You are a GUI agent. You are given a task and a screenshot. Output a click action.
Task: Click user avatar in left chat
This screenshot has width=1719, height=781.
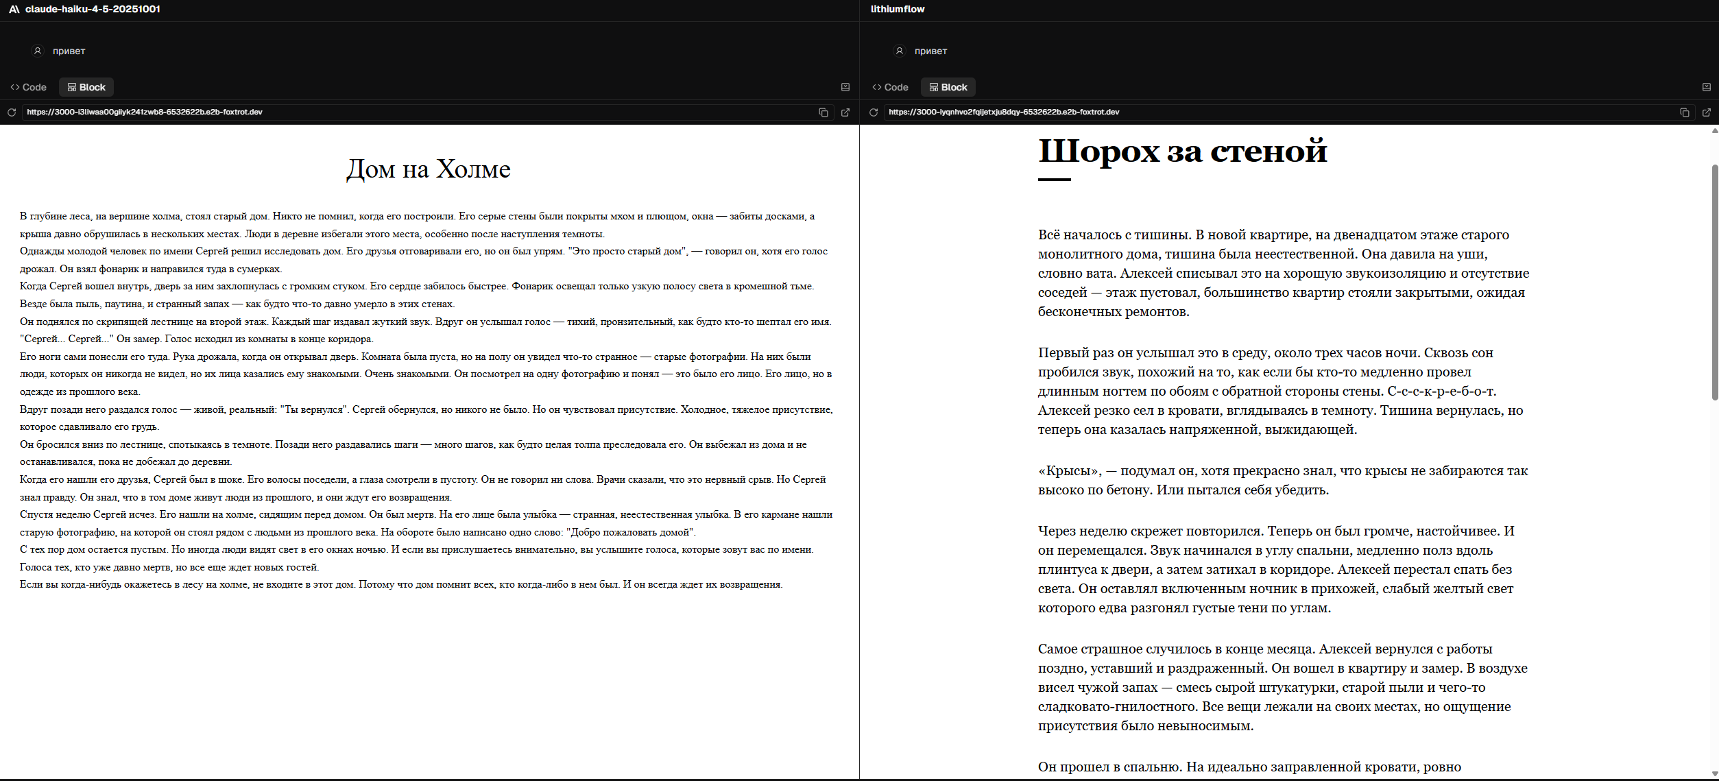coord(38,51)
